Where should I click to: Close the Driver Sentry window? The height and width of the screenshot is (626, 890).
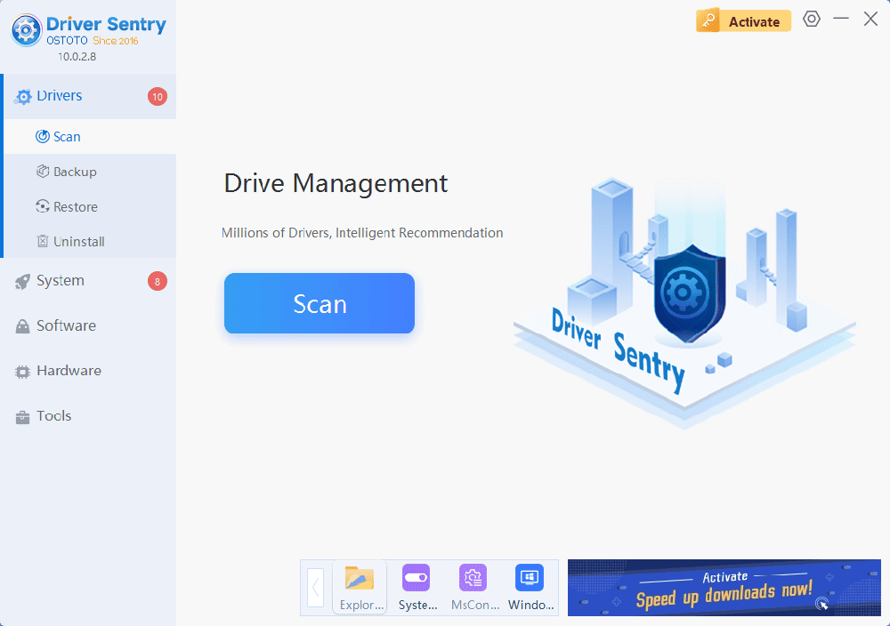coord(870,19)
